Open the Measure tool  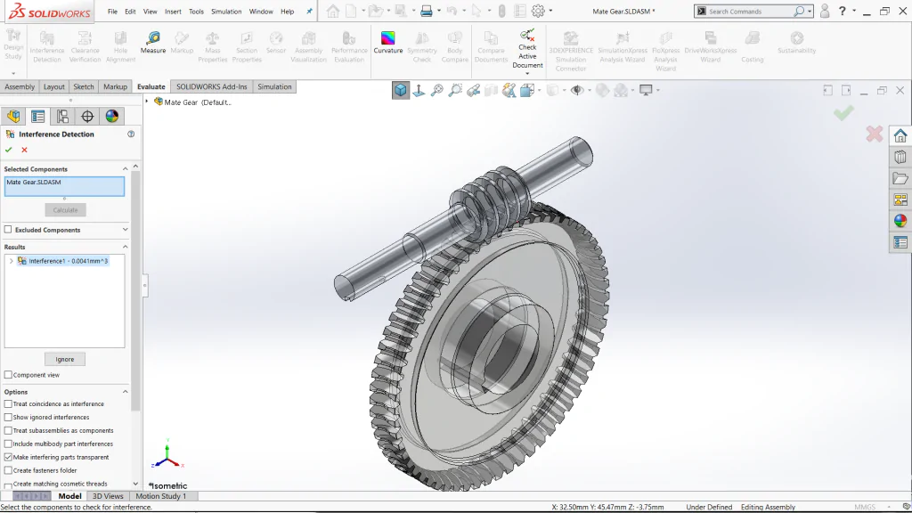[x=153, y=43]
